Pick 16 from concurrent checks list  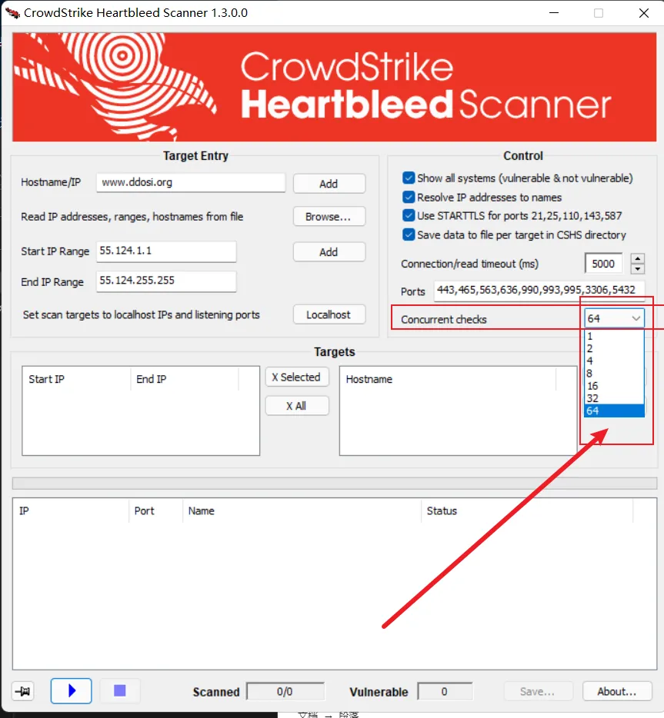coord(614,386)
